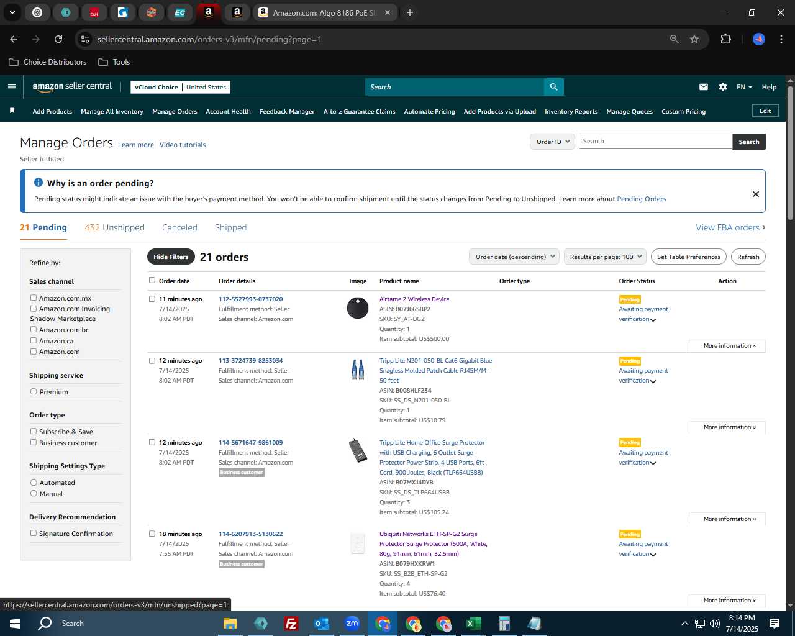Select order 112-5527993-0737020 checkbox
795x636 pixels.
[152, 299]
